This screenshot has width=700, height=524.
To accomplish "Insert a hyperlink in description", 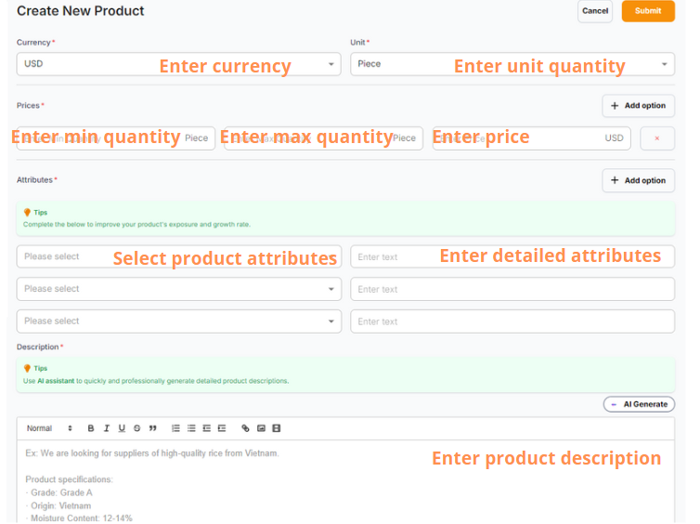I will (x=245, y=428).
